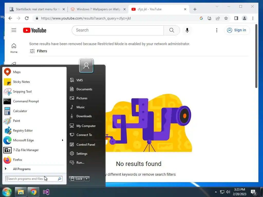Open Visual Studio from taskbar
This screenshot has height=197, width=263.
point(46,192)
